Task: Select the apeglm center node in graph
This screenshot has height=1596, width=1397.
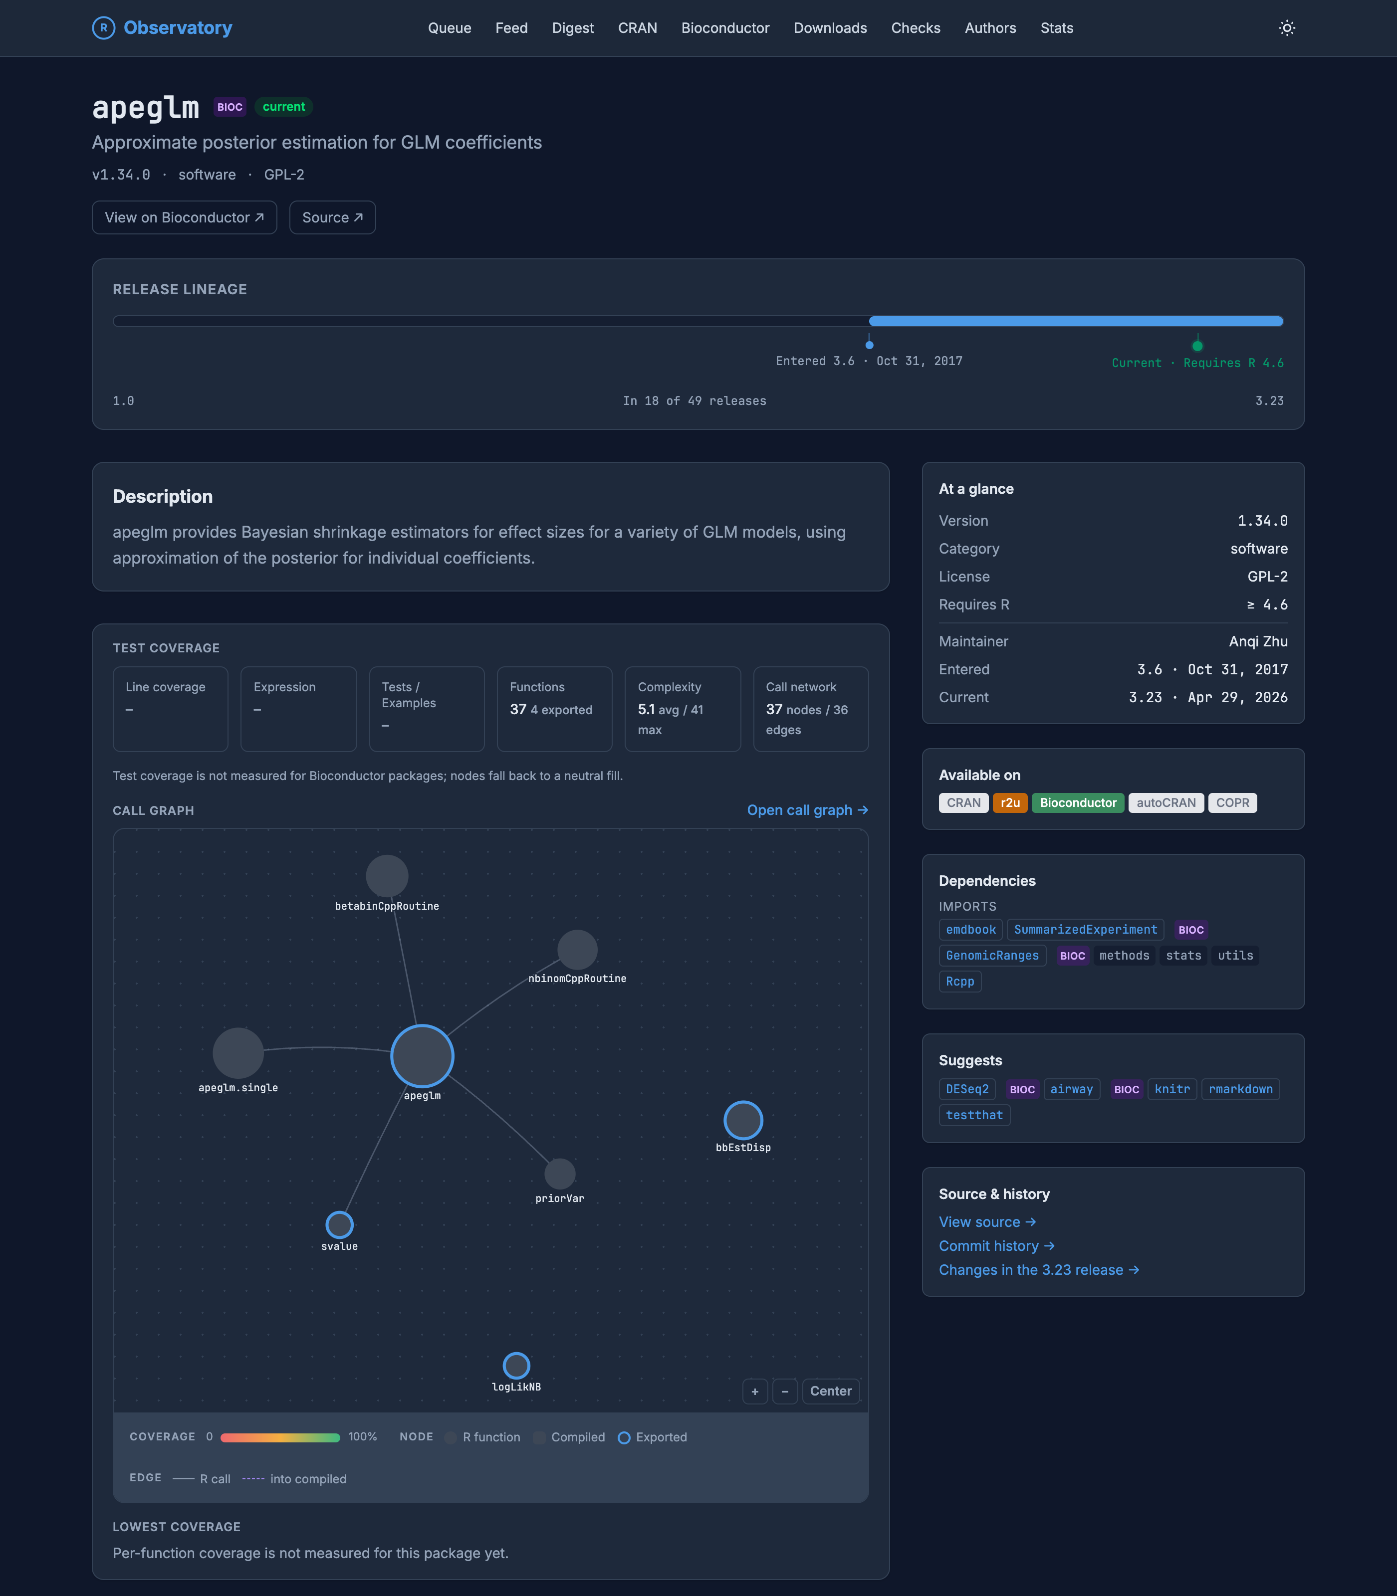Action: tap(422, 1056)
